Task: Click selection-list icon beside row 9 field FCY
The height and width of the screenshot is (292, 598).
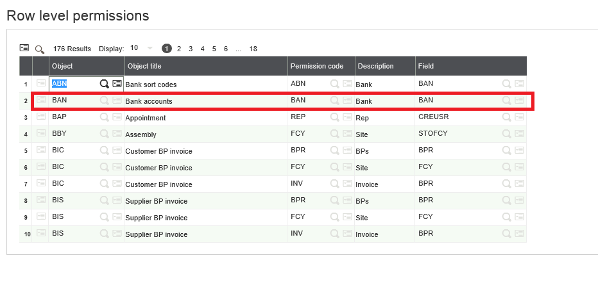Action: (520, 216)
